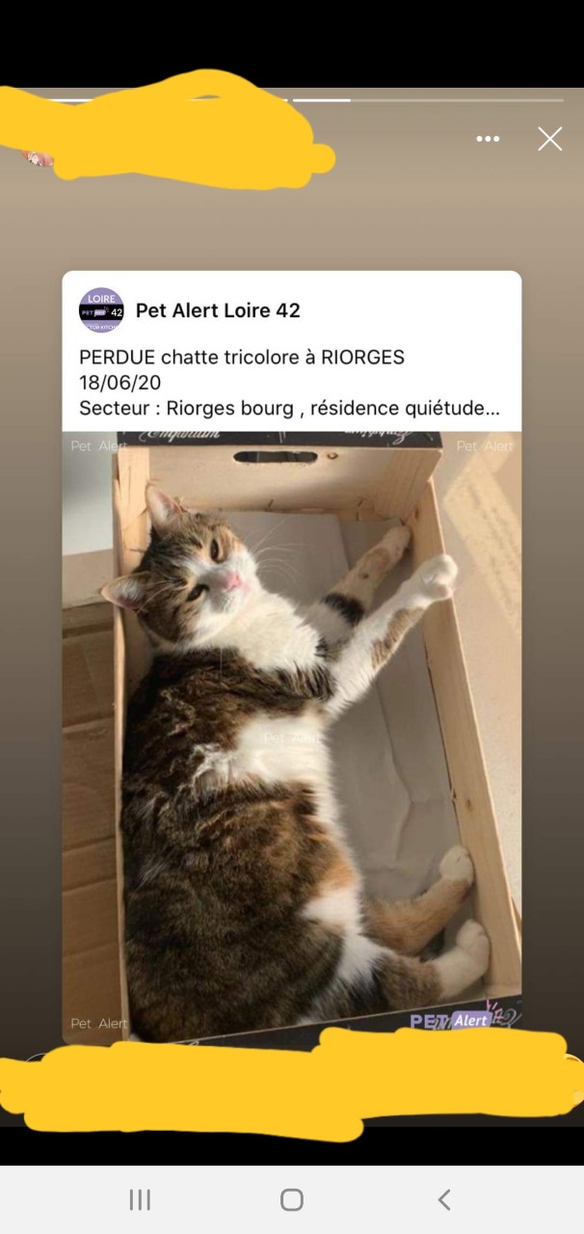This screenshot has height=1234, width=584.
Task: Tap the Android back arrow
Action: (x=444, y=1199)
